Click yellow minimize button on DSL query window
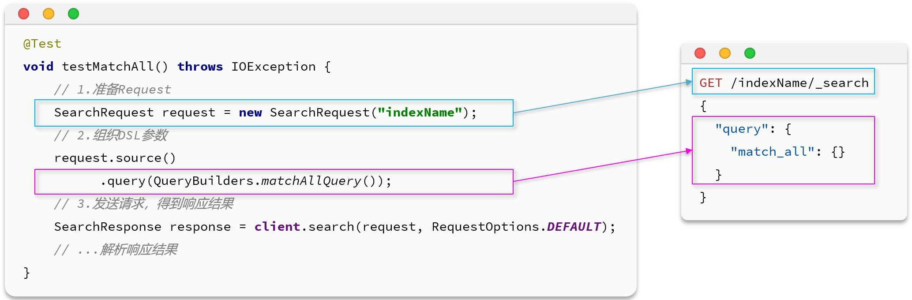912x300 pixels. (724, 53)
